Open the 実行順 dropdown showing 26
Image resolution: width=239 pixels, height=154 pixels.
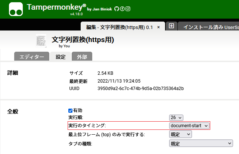click(176, 118)
